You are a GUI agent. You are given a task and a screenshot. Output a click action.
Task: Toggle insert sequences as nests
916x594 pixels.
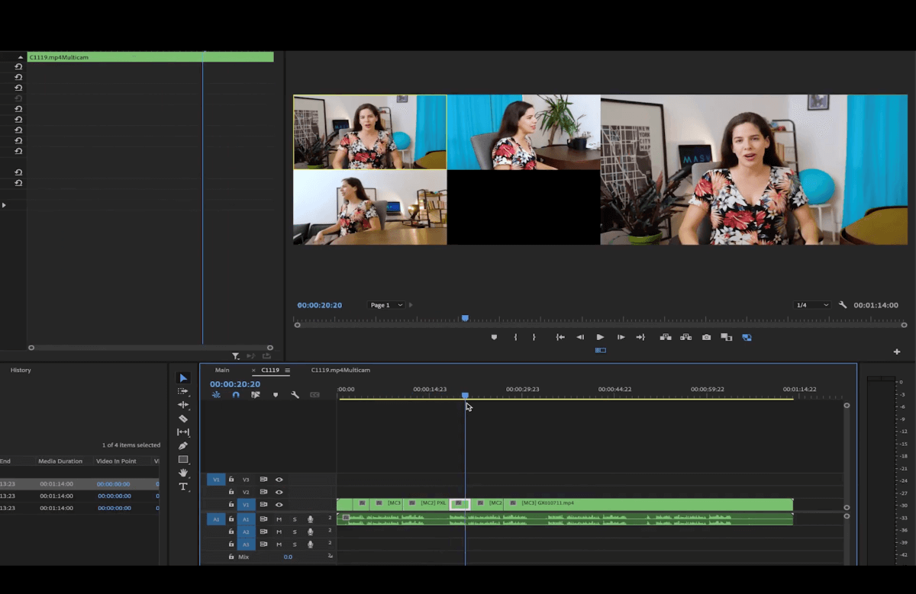tap(216, 395)
